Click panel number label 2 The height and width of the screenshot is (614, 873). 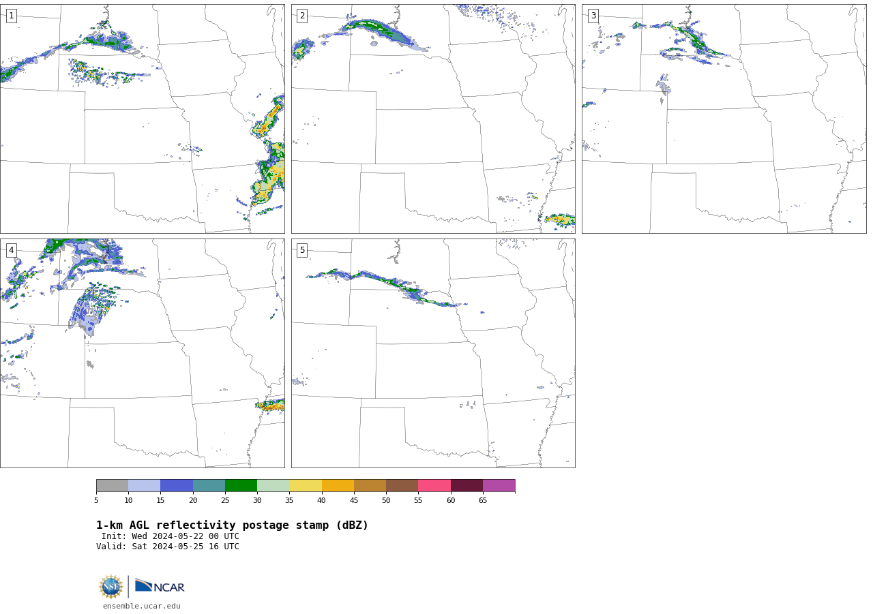coord(302,16)
